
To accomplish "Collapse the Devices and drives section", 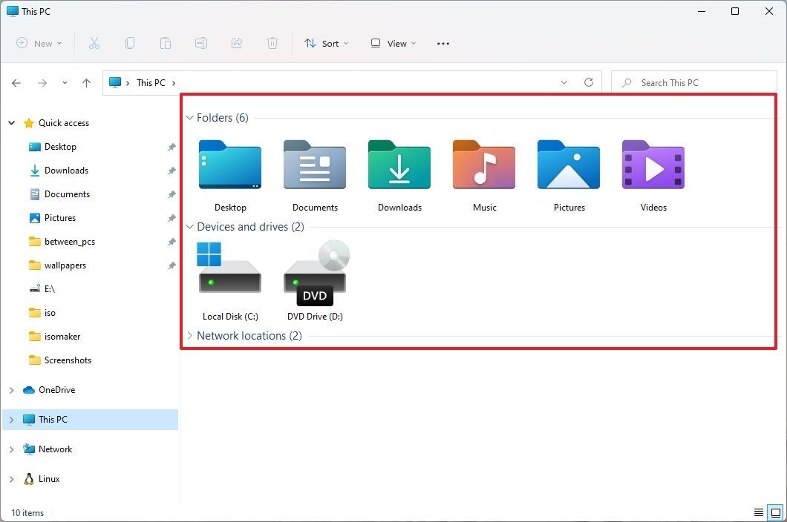I will tap(189, 227).
